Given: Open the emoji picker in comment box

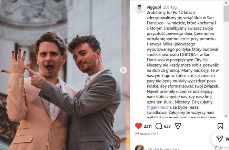Looking at the screenshot, I should click(x=218, y=149).
